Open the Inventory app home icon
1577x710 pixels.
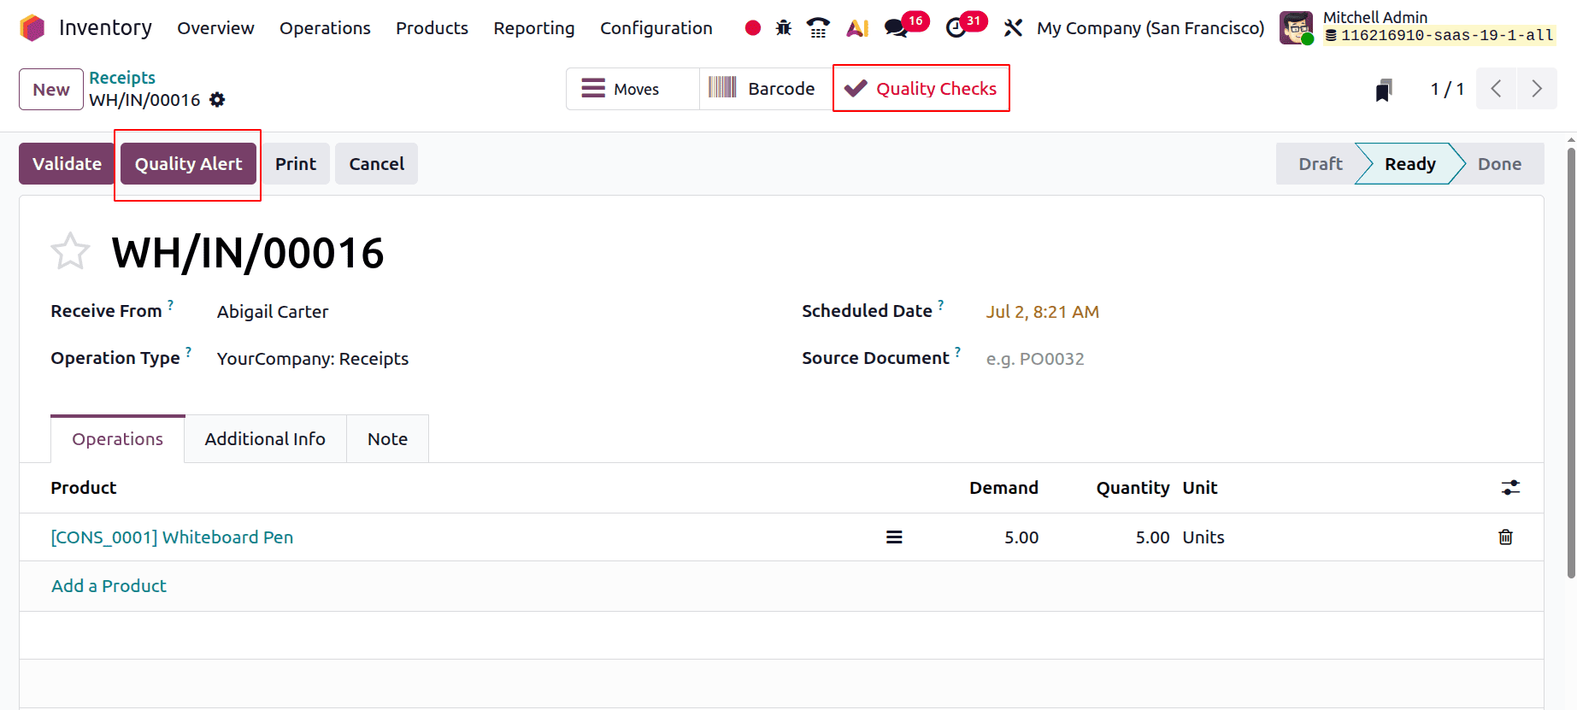[32, 28]
